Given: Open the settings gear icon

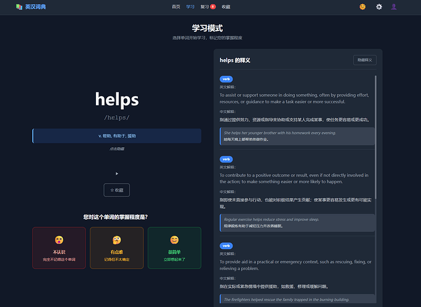Looking at the screenshot, I should (x=379, y=7).
